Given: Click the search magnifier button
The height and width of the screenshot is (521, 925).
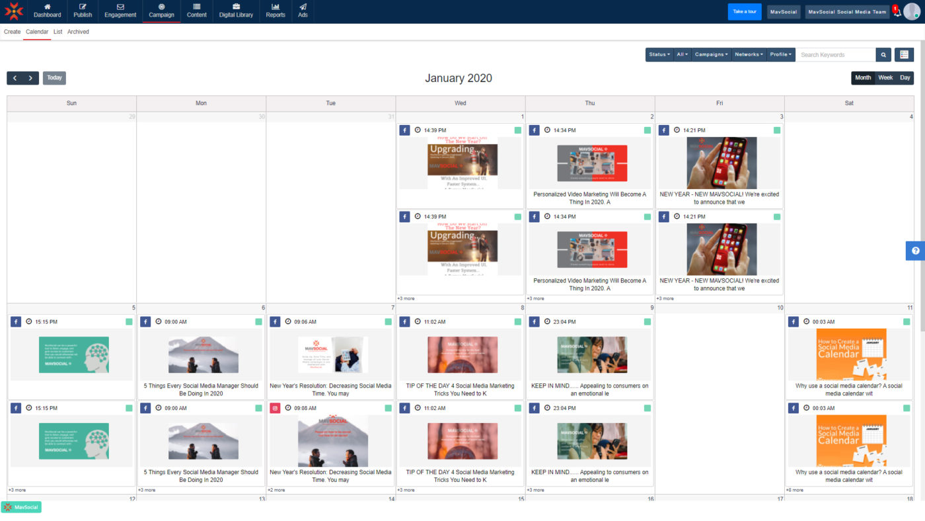Looking at the screenshot, I should (883, 55).
